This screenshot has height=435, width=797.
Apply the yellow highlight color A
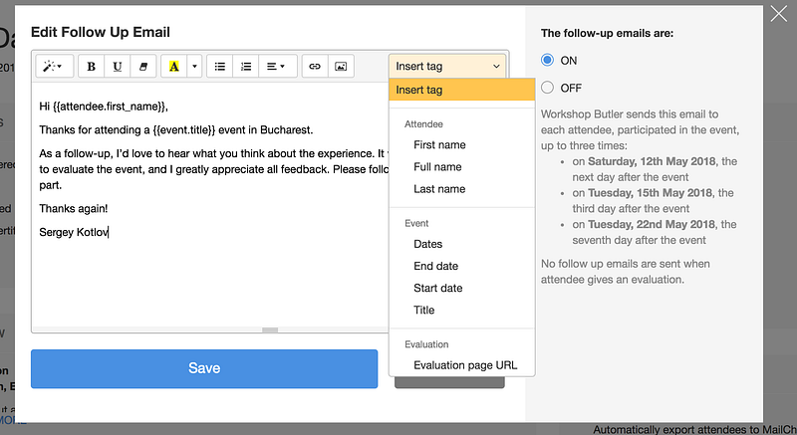coord(173,67)
